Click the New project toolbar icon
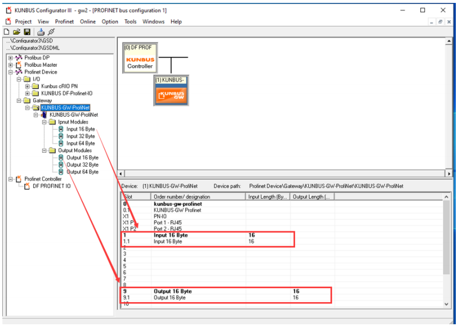This screenshot has height=326, width=457. coord(6,32)
